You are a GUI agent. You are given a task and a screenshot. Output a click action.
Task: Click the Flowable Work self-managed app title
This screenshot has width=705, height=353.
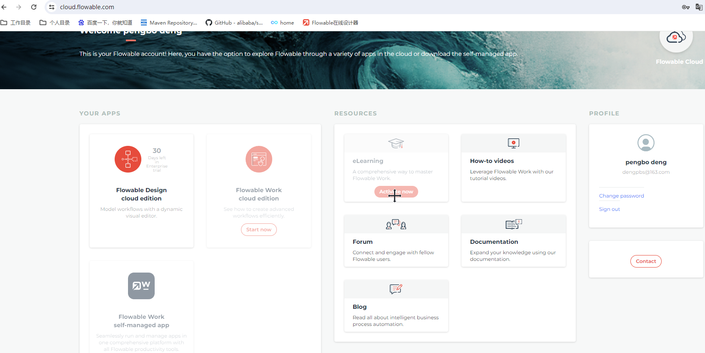coord(141,321)
